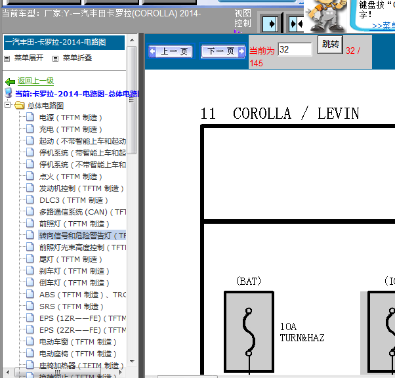This screenshot has height=378, width=395.
Task: Open EPS (2ZR-FE) diagram
Action: pos(83,330)
